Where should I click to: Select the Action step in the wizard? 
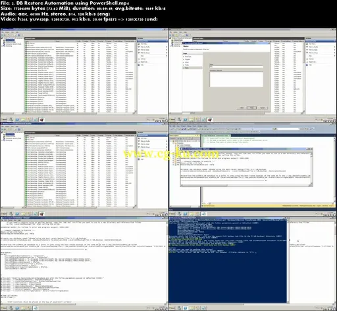click(187, 62)
